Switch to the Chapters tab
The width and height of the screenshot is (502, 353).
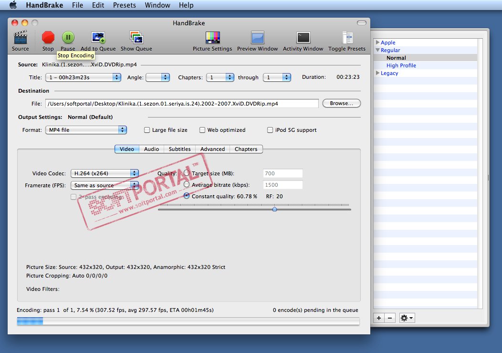point(246,149)
